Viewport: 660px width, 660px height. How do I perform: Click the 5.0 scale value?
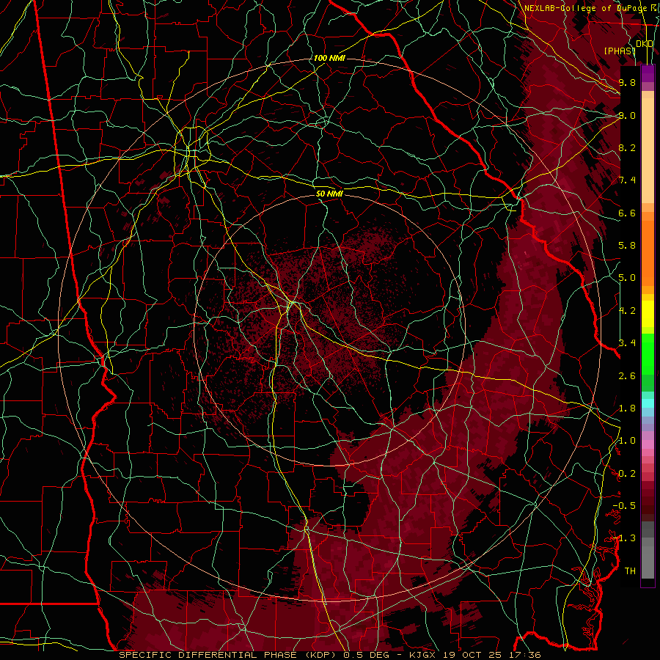627,278
